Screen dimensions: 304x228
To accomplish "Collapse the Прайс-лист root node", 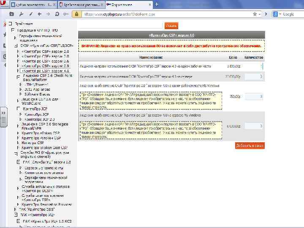I will pyautogui.click(x=10, y=24).
